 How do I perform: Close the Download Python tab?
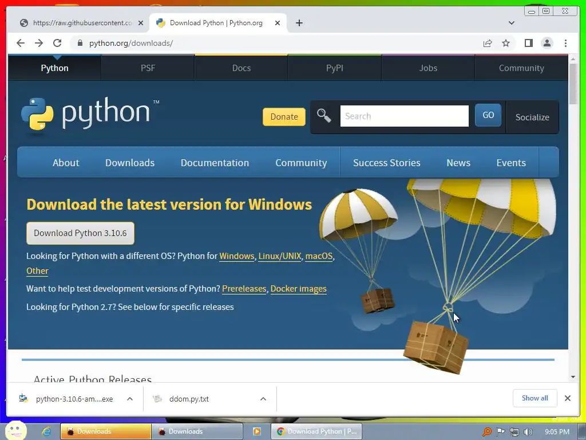coord(278,23)
